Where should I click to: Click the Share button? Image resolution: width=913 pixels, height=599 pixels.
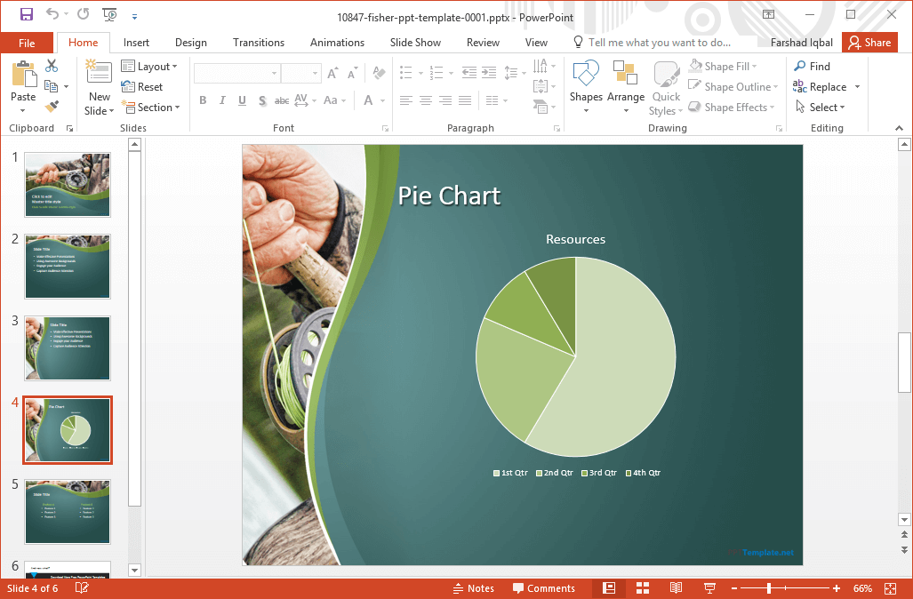869,43
